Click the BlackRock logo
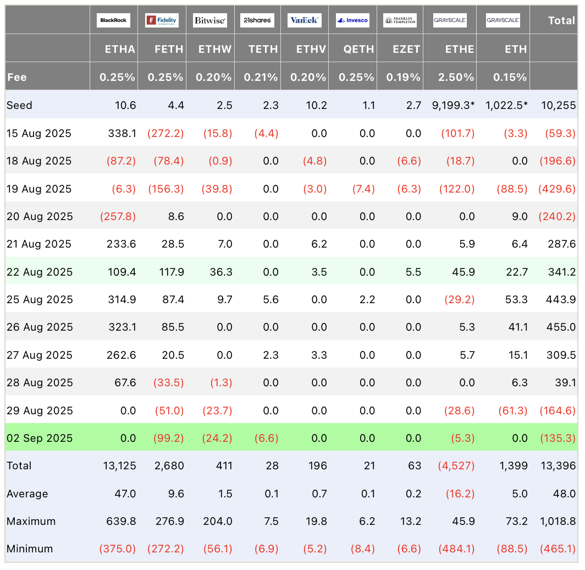This screenshot has width=585, height=570. point(114,20)
